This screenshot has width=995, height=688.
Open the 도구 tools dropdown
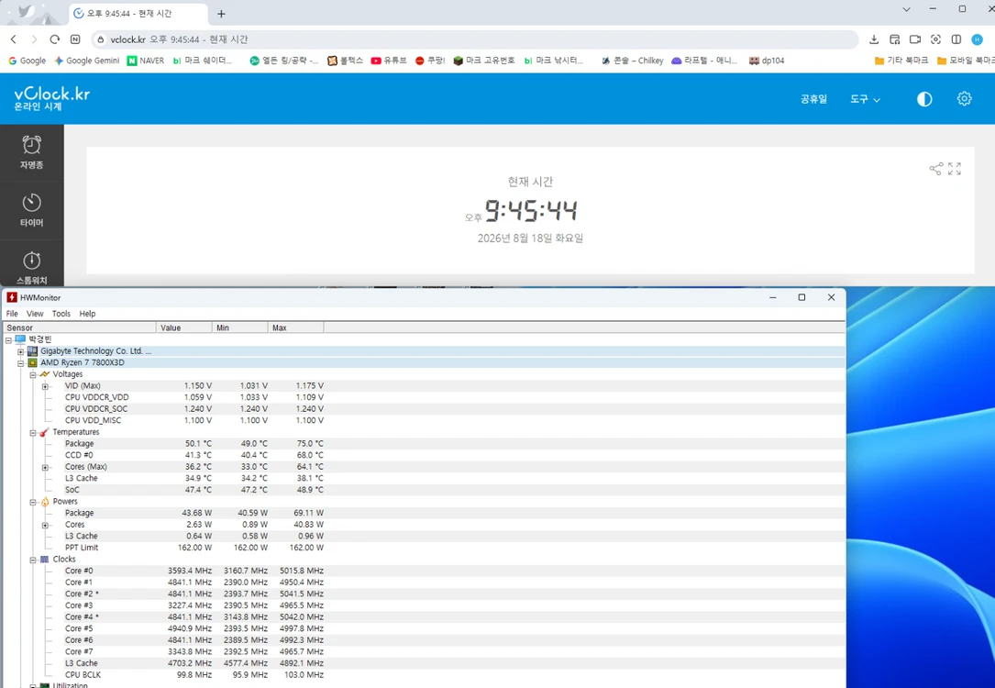[865, 99]
